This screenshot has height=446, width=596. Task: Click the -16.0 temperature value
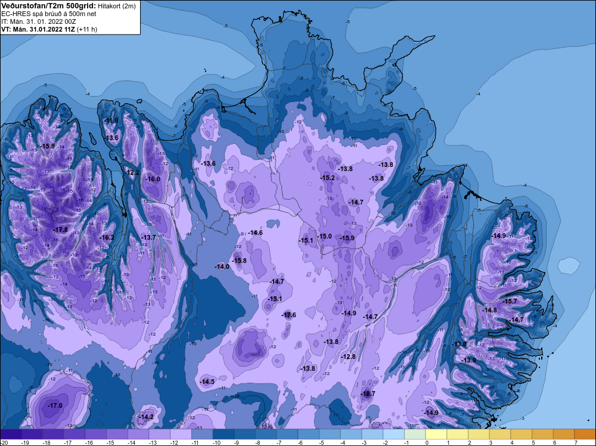[x=153, y=179]
